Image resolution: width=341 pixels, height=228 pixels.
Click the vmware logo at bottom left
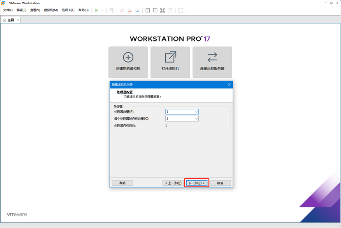point(17,214)
